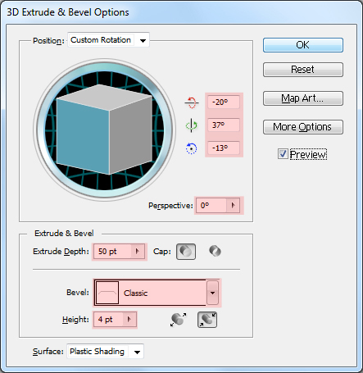
Task: Click the -20° X rotation field
Action: tap(224, 102)
